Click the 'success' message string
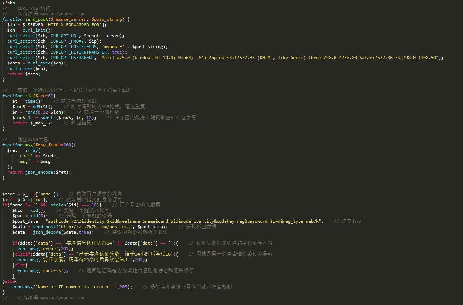This screenshot has height=305, width=463. [54, 270]
